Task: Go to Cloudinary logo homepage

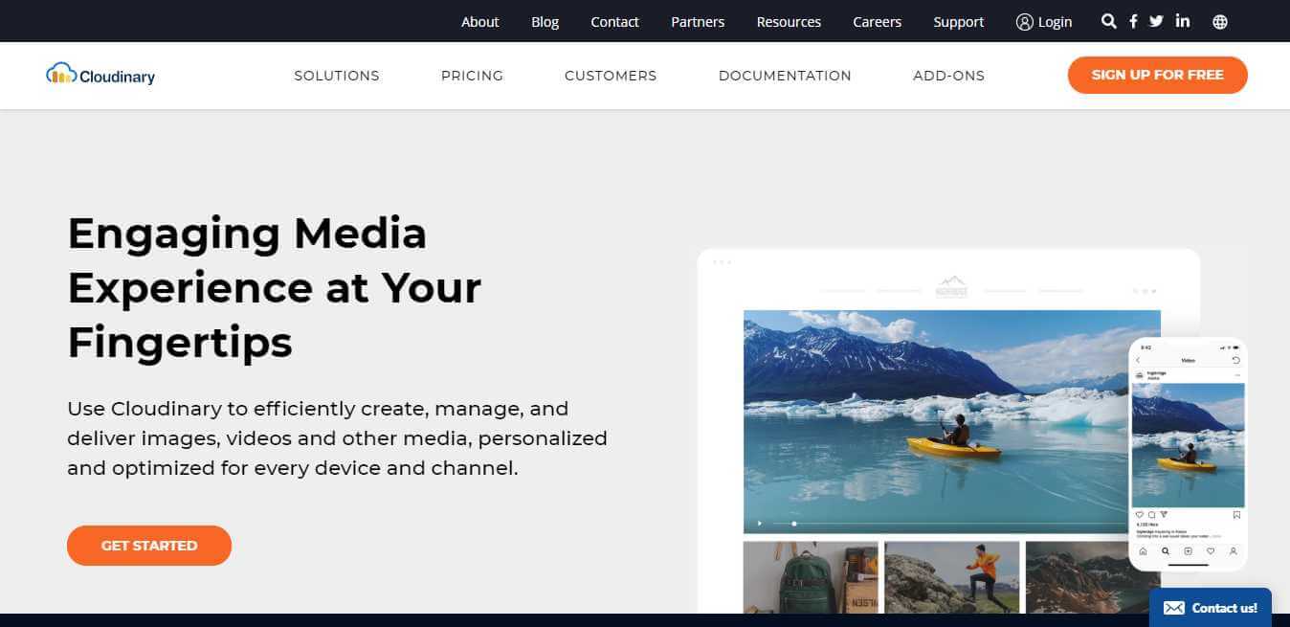Action: coord(100,75)
